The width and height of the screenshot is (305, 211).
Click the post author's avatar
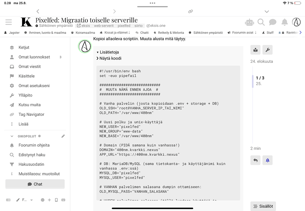point(85,47)
